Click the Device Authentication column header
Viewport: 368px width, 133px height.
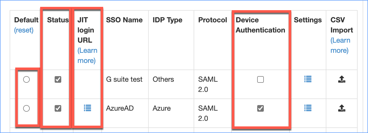(260, 25)
